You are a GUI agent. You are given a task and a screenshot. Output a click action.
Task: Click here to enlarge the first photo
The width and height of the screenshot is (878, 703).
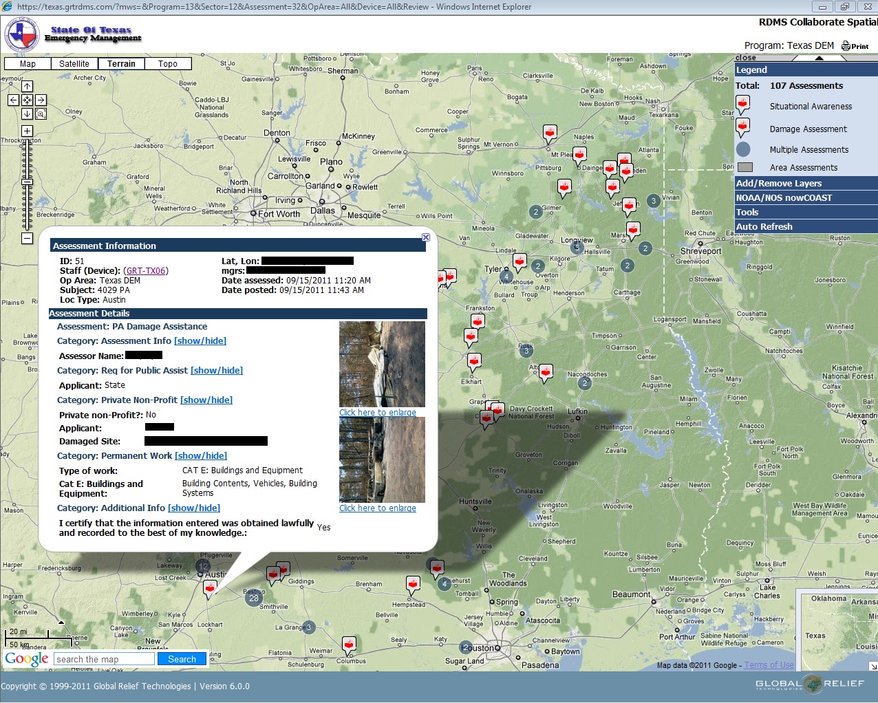click(x=378, y=411)
